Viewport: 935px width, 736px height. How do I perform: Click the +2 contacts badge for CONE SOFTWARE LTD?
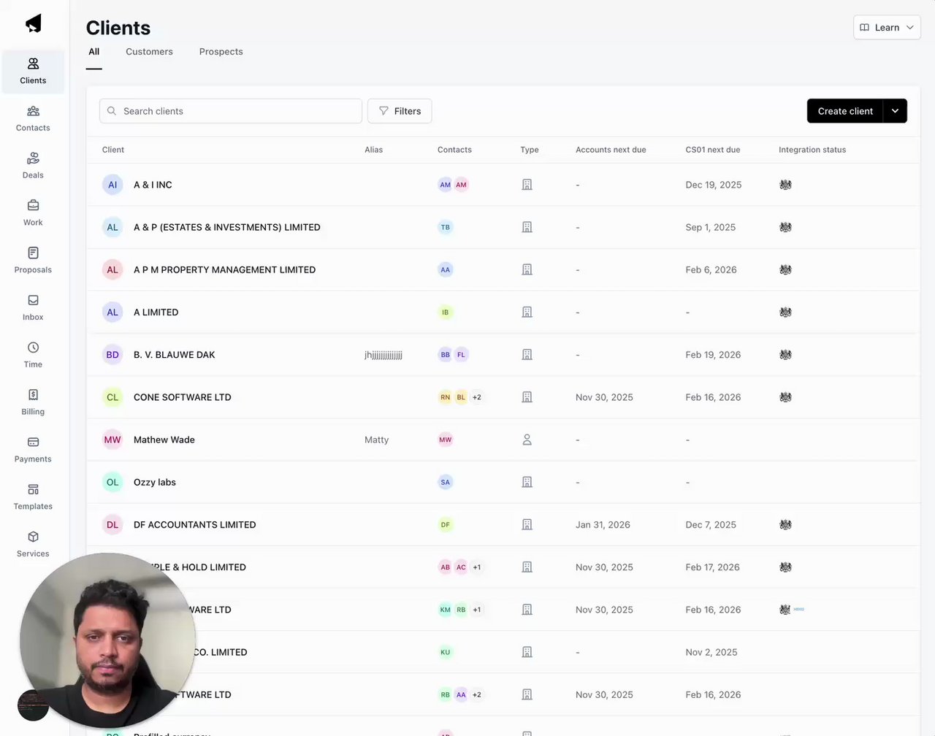click(477, 397)
